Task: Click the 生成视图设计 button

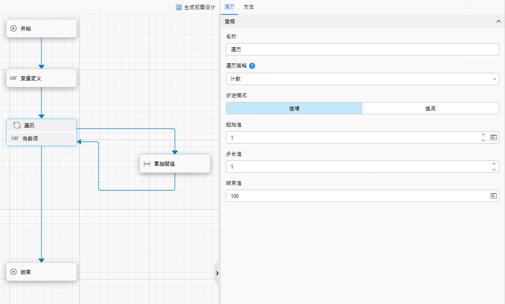Action: coord(199,7)
